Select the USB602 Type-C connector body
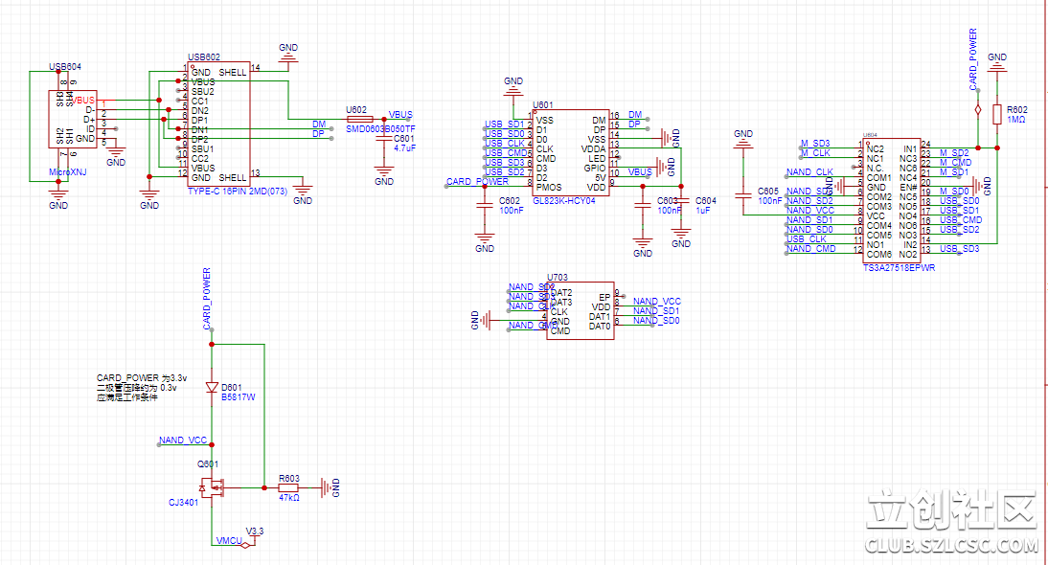1048x565 pixels. [x=218, y=124]
